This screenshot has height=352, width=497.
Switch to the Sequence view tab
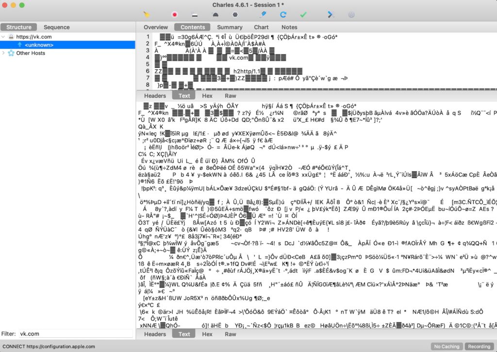point(56,27)
